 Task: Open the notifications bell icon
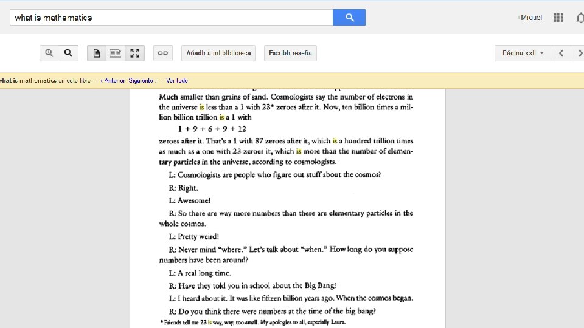(x=580, y=18)
